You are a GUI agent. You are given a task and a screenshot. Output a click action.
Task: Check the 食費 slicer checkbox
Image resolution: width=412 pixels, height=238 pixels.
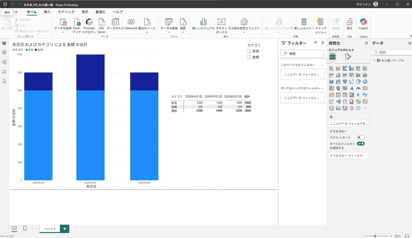249,57
